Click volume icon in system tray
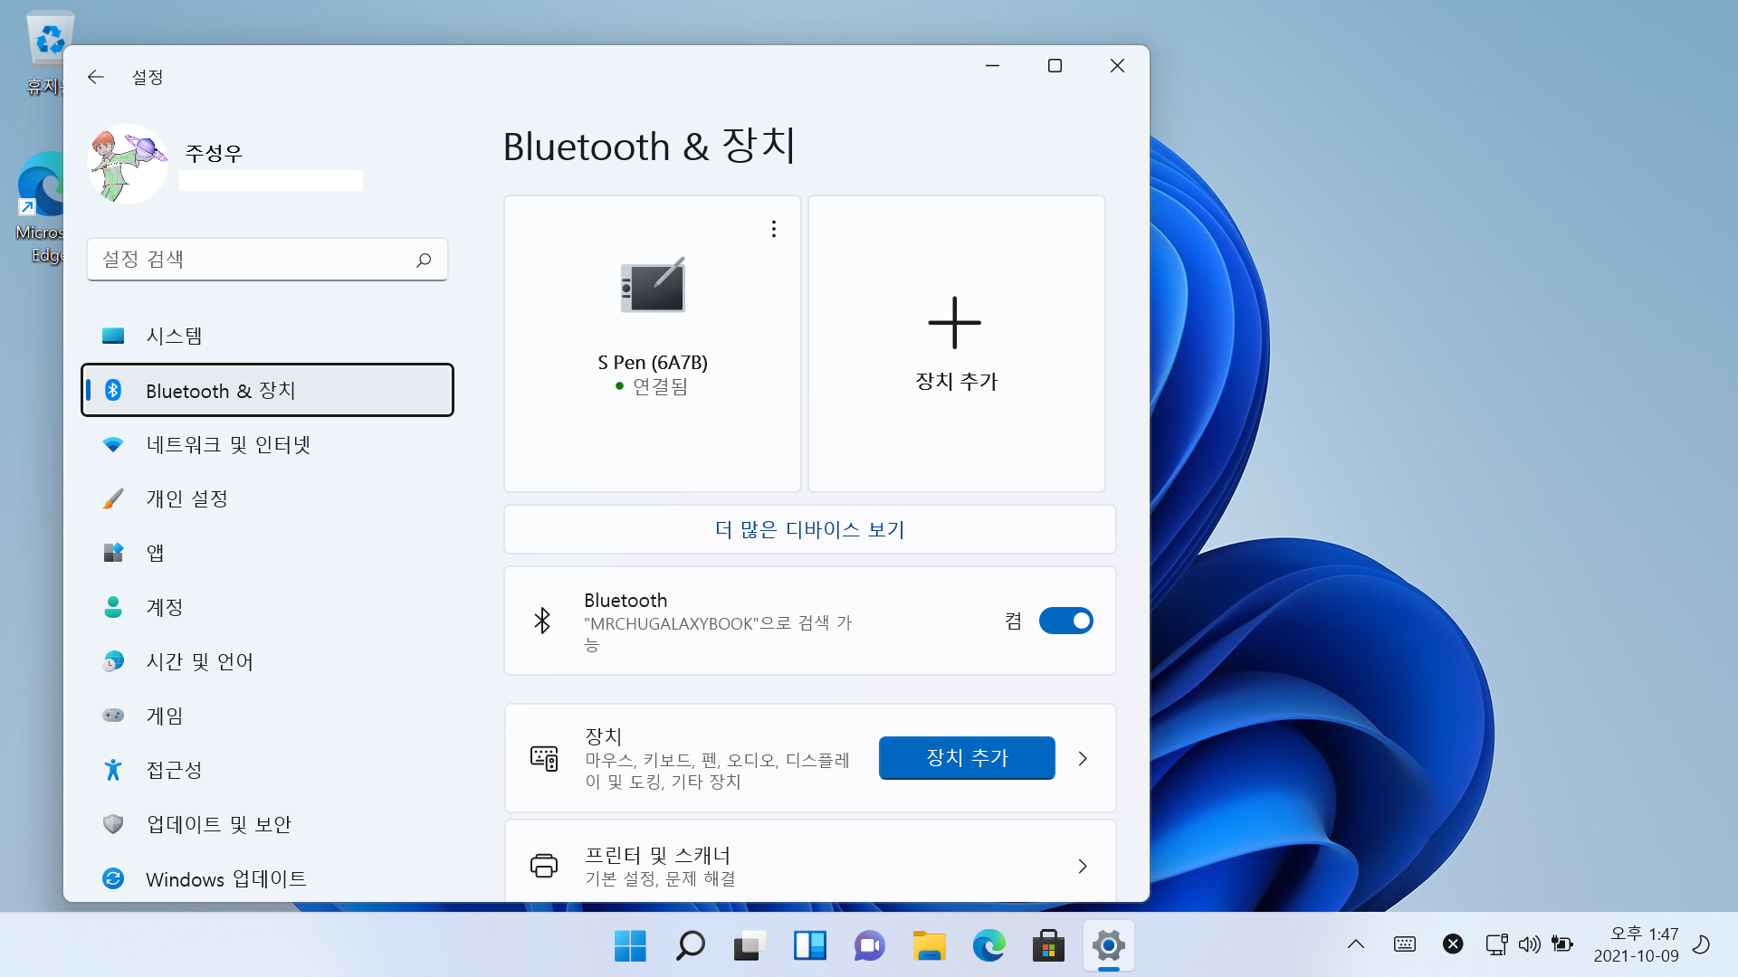The image size is (1738, 977). [x=1529, y=944]
